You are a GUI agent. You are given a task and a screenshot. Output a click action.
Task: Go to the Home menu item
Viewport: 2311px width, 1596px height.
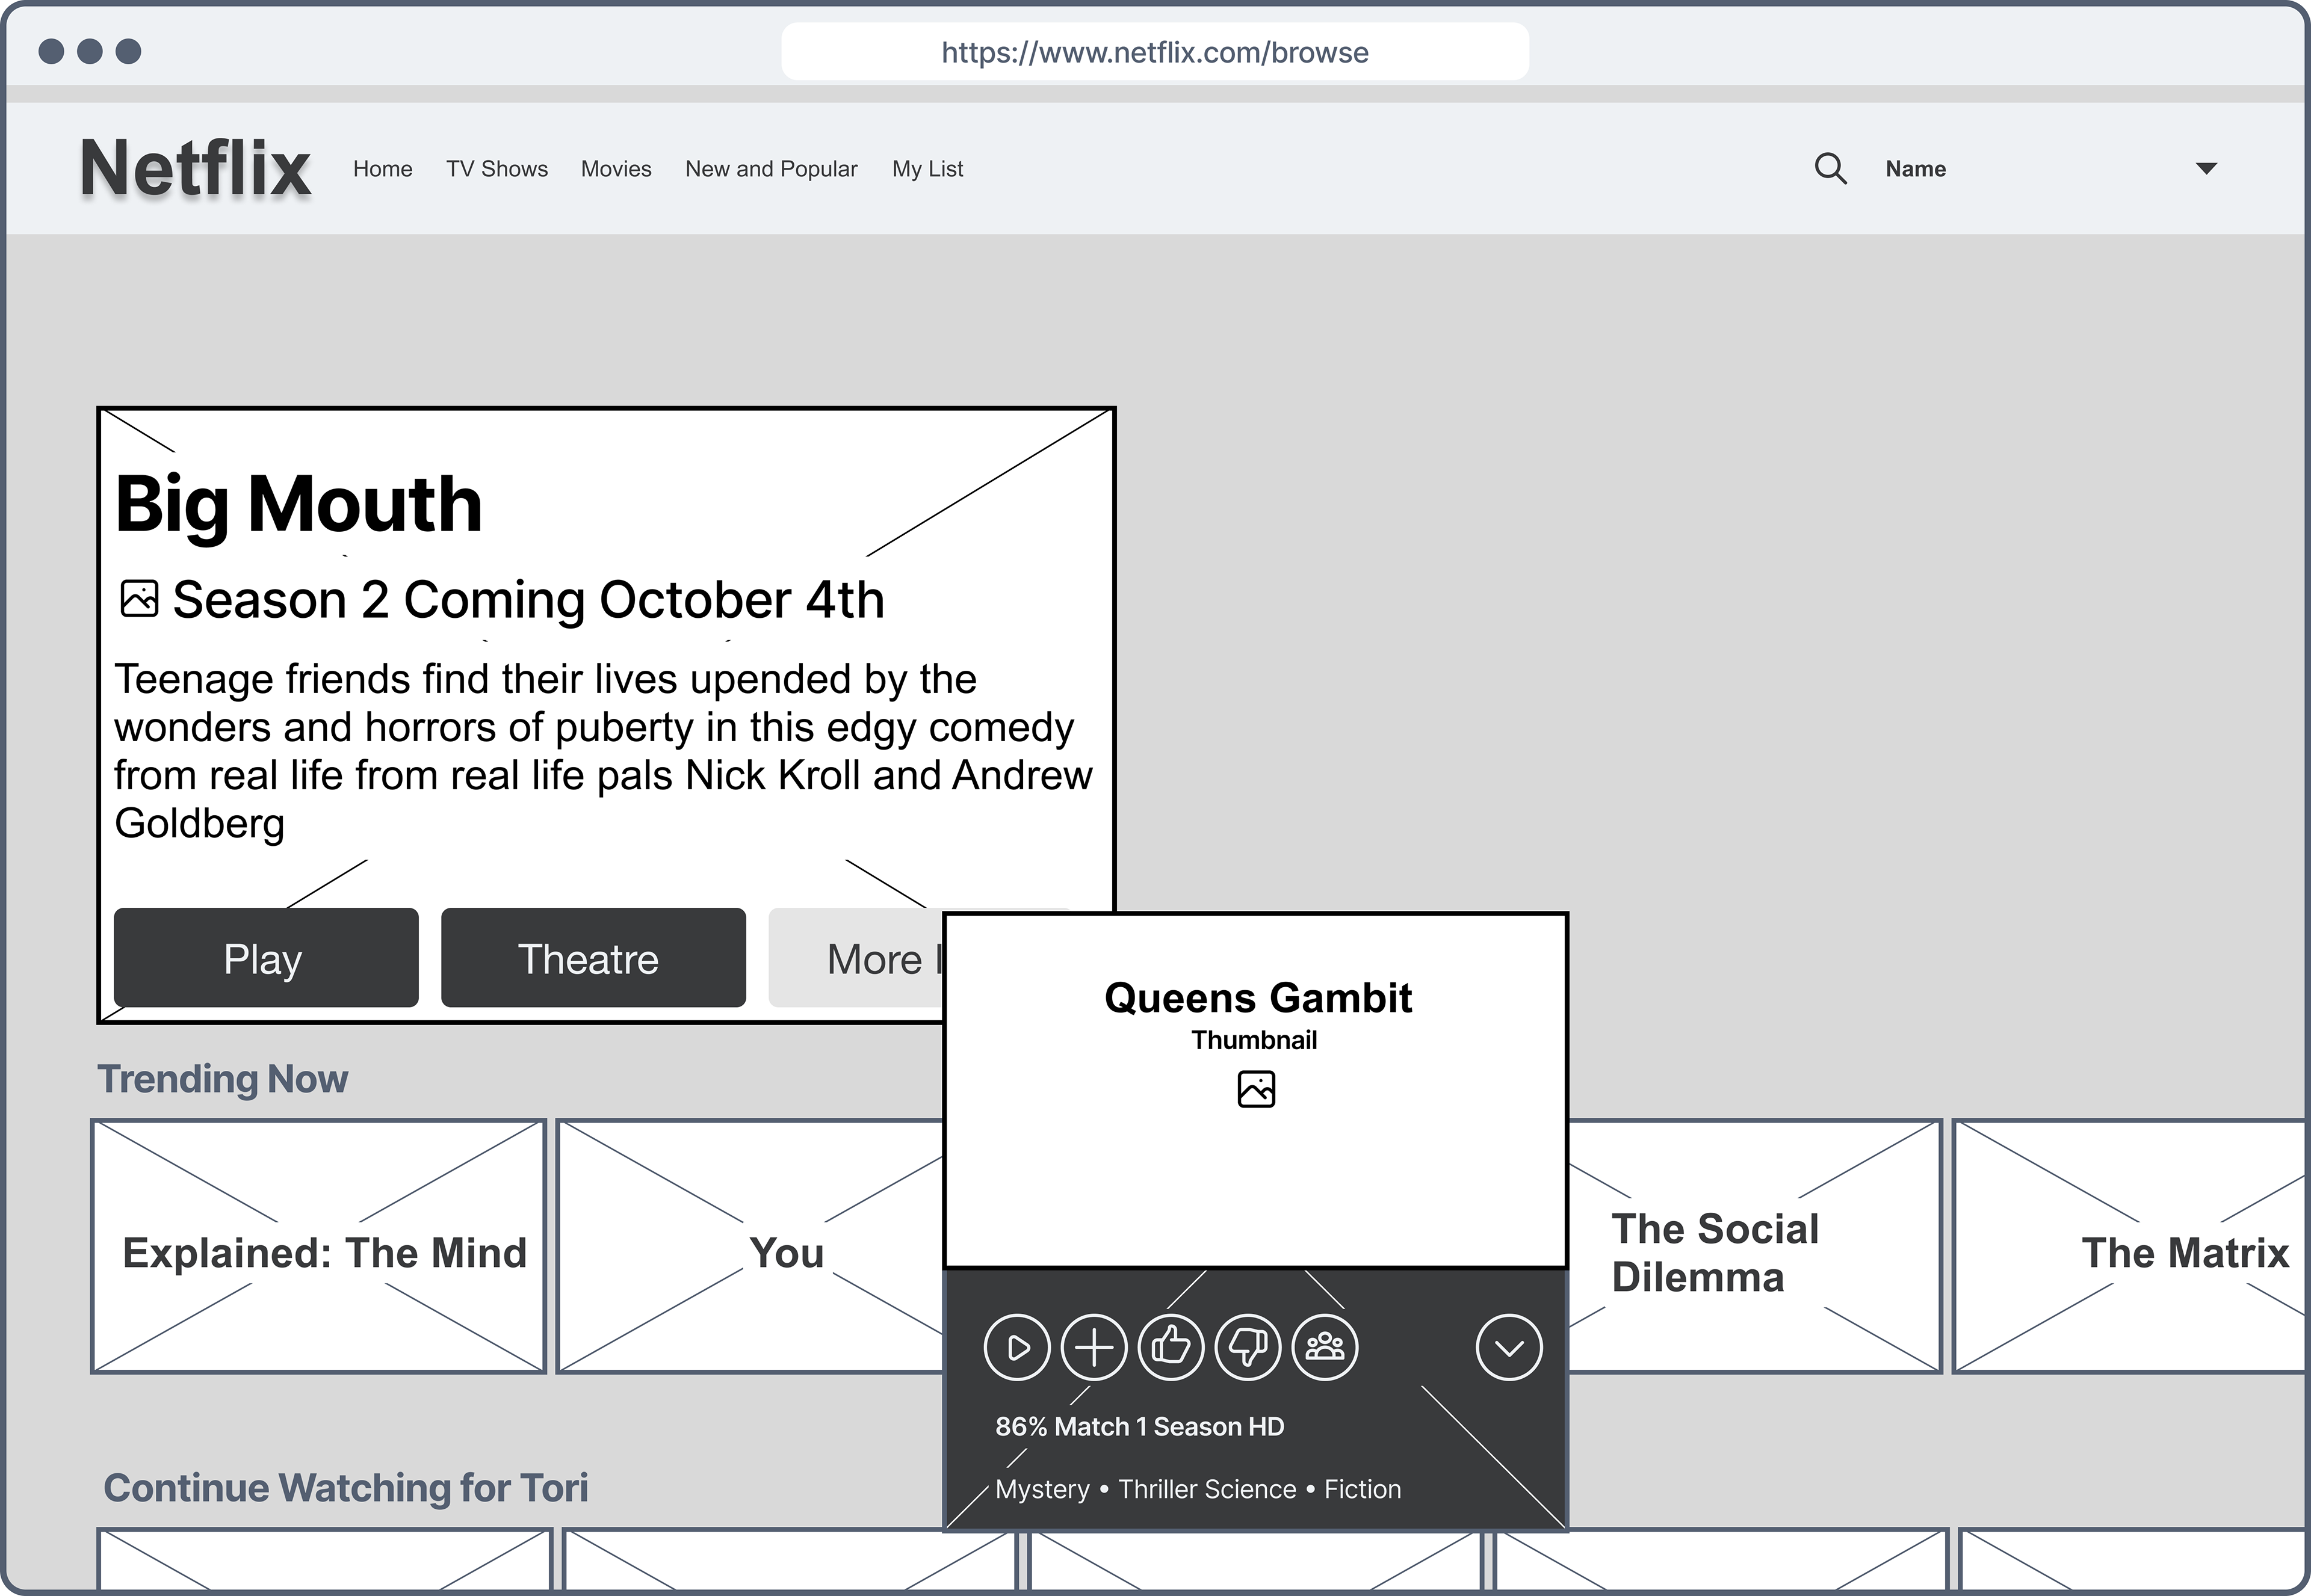pyautogui.click(x=382, y=169)
